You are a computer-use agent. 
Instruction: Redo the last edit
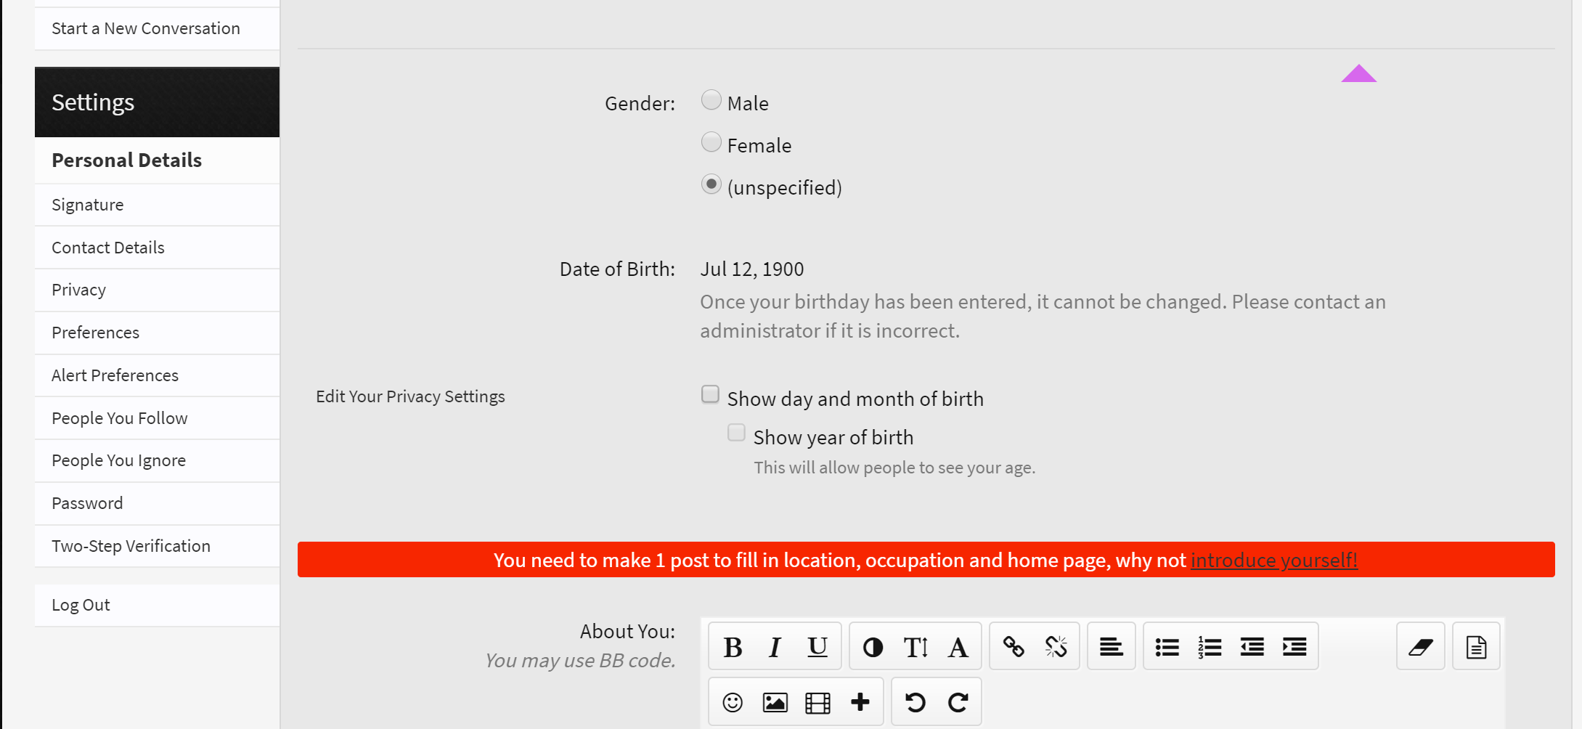tap(958, 702)
